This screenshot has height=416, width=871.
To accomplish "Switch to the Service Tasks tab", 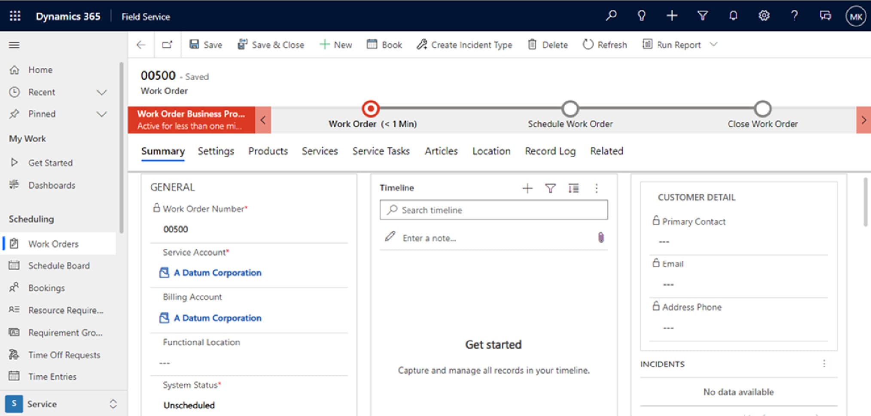I will (x=381, y=151).
